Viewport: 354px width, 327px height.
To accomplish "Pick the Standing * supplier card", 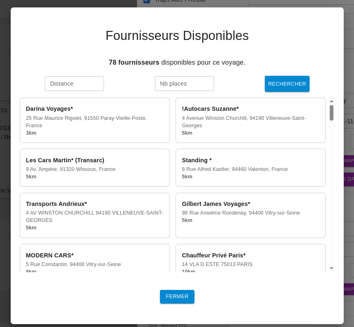I will click(x=250, y=168).
